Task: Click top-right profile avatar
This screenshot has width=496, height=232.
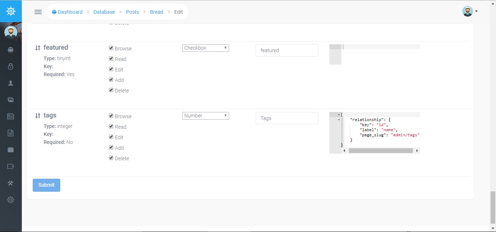Action: point(467,11)
